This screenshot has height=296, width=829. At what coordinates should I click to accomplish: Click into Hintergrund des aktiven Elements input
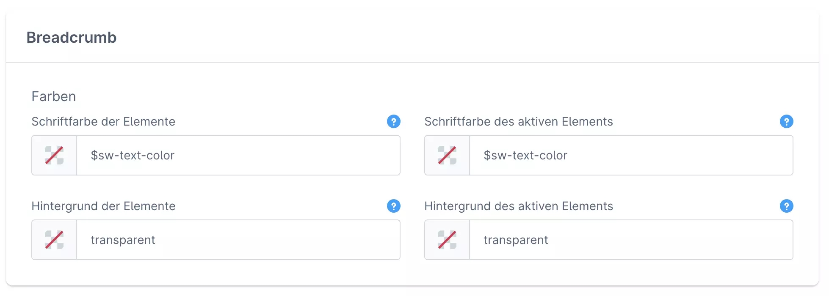click(630, 240)
